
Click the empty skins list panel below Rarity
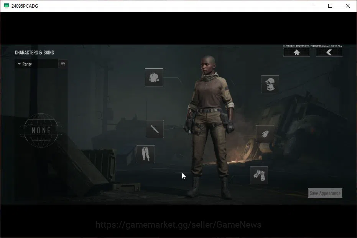pos(41,134)
